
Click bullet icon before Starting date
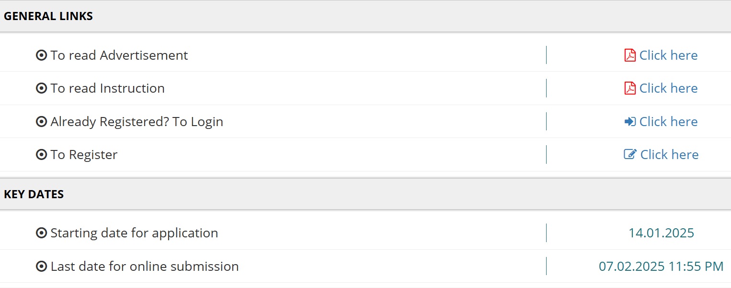click(42, 233)
